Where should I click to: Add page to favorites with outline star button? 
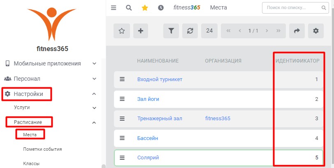122,31
